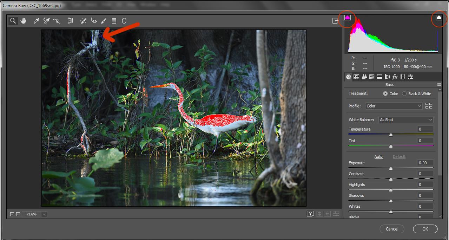Screen dimensions: 449x240
Task: Open the zoom level dropdown
Action: coord(44,214)
